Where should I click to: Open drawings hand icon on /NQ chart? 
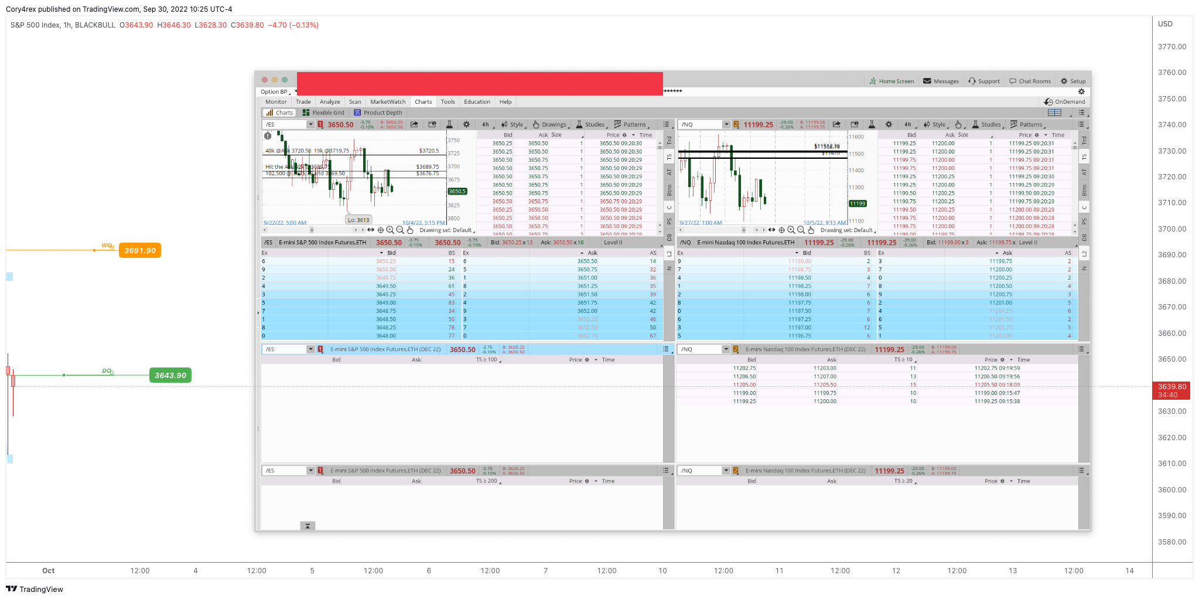click(959, 124)
